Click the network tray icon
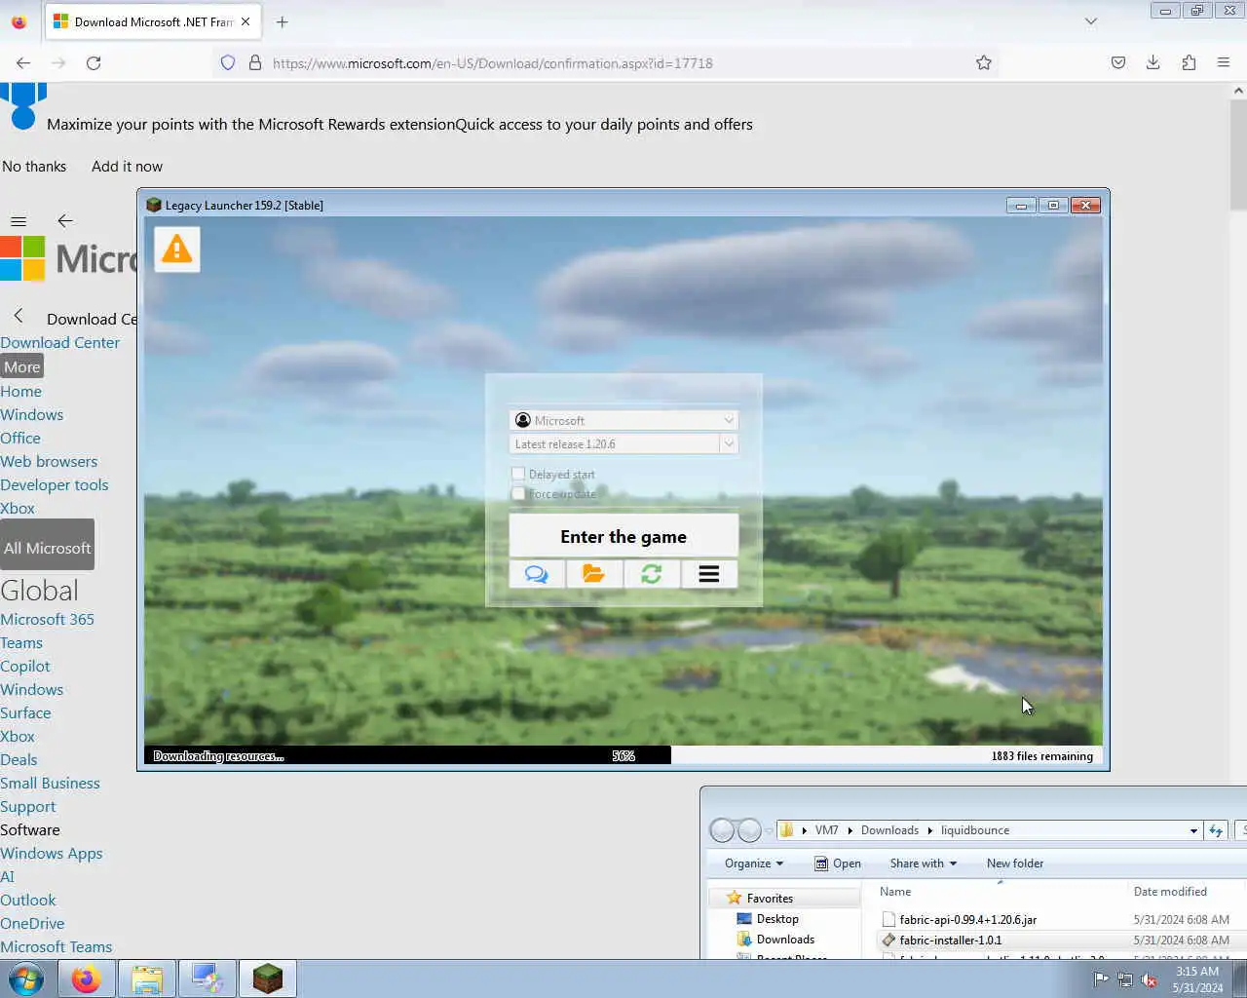 point(1125,979)
